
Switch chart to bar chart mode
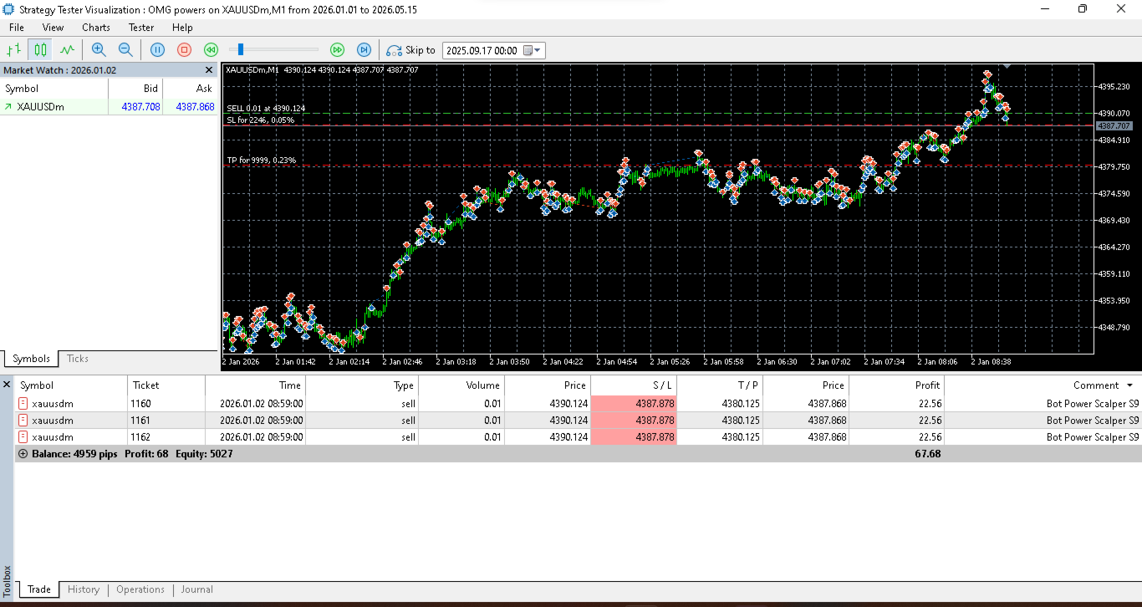(x=13, y=50)
